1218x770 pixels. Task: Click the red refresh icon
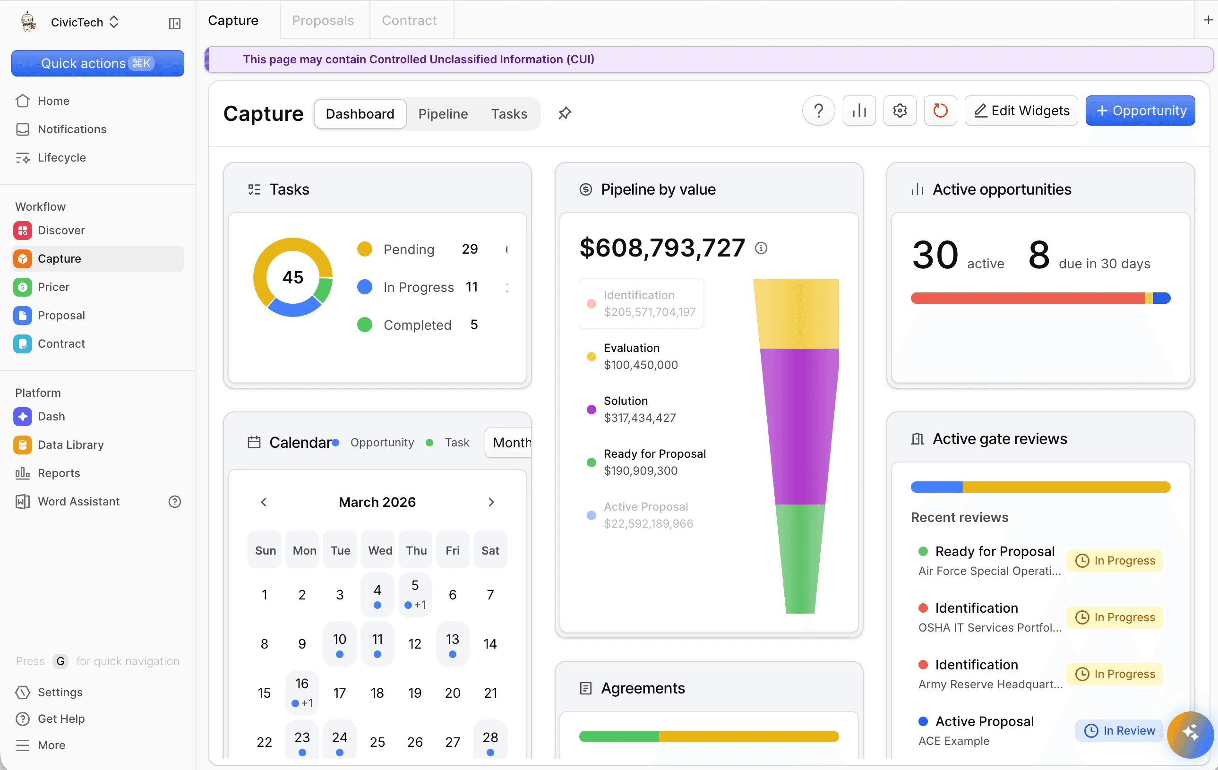tap(940, 111)
